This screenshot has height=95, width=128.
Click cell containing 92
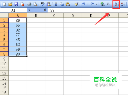coord(18,30)
